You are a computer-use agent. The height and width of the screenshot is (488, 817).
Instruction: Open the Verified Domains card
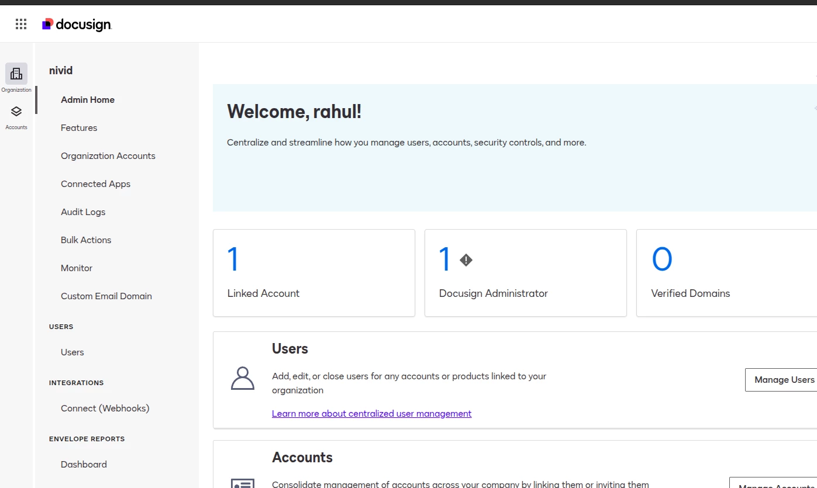click(726, 273)
